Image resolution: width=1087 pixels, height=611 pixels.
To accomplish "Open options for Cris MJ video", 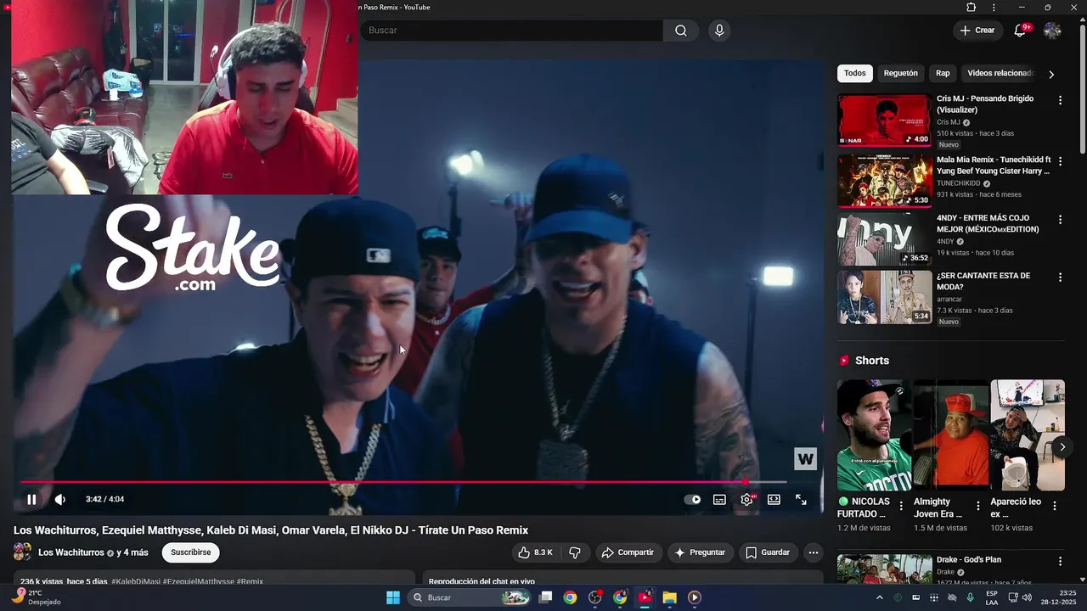I will point(1060,100).
